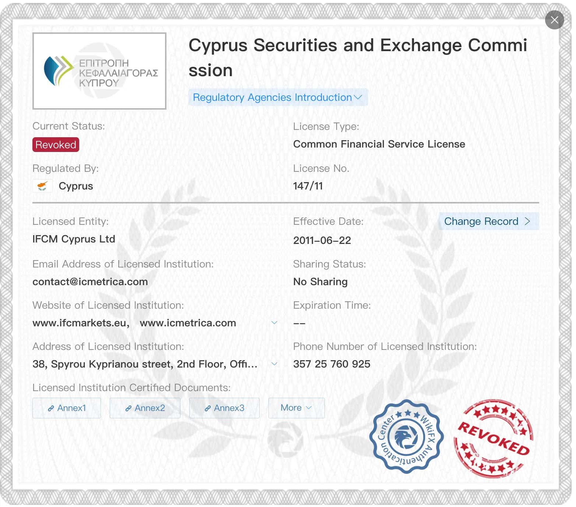Click the Cyprus regulator country name
Screen dimensions: 576x507
(x=76, y=186)
